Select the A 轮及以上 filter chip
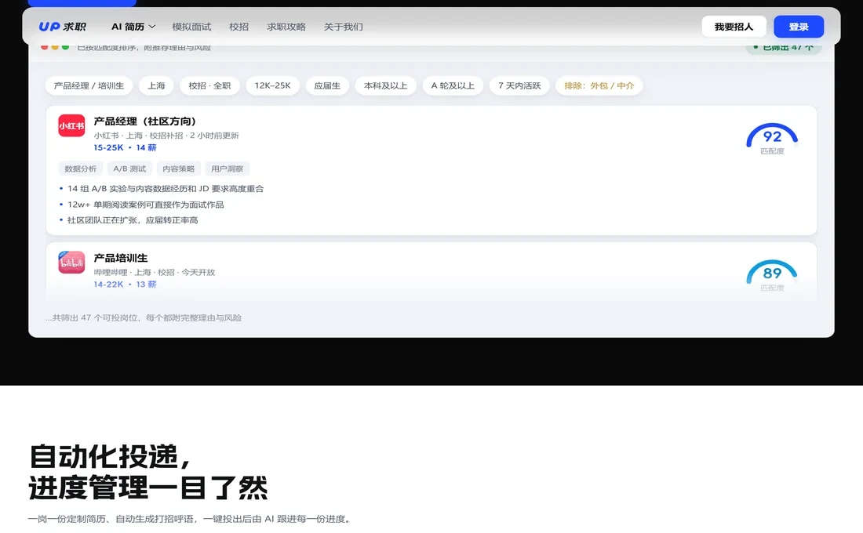This screenshot has width=863, height=533. (453, 85)
